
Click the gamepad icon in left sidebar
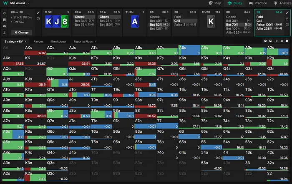[x=4, y=26]
